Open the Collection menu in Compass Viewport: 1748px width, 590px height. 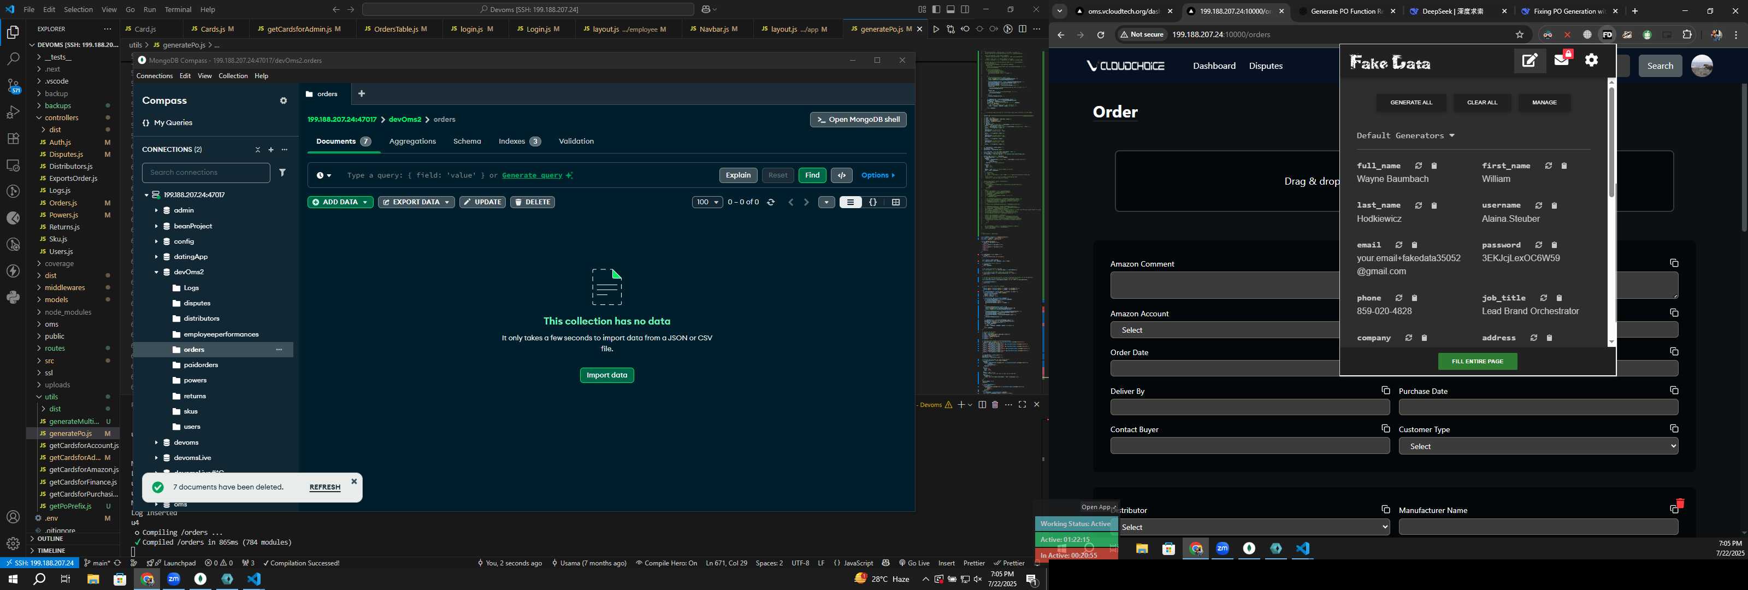(x=233, y=76)
